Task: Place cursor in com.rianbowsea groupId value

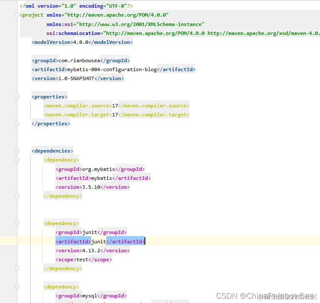Action: click(79, 61)
